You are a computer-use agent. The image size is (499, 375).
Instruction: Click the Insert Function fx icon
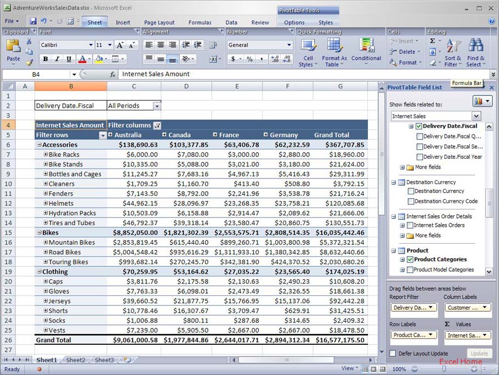(x=112, y=75)
